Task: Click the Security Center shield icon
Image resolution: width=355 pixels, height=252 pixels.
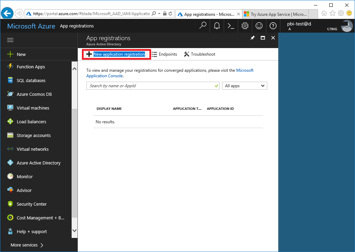Action: [10, 204]
